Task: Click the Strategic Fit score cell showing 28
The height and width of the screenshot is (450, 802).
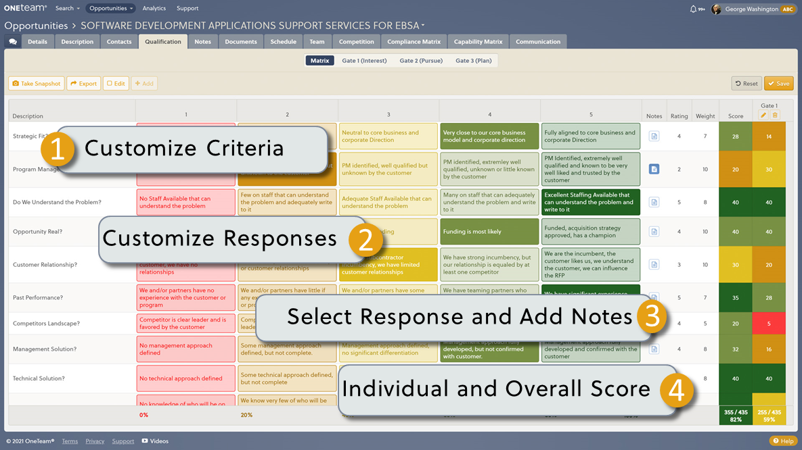Action: pos(736,136)
